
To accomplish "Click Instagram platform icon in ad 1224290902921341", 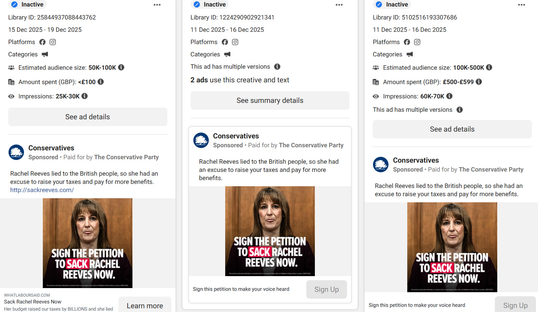I will tap(235, 42).
